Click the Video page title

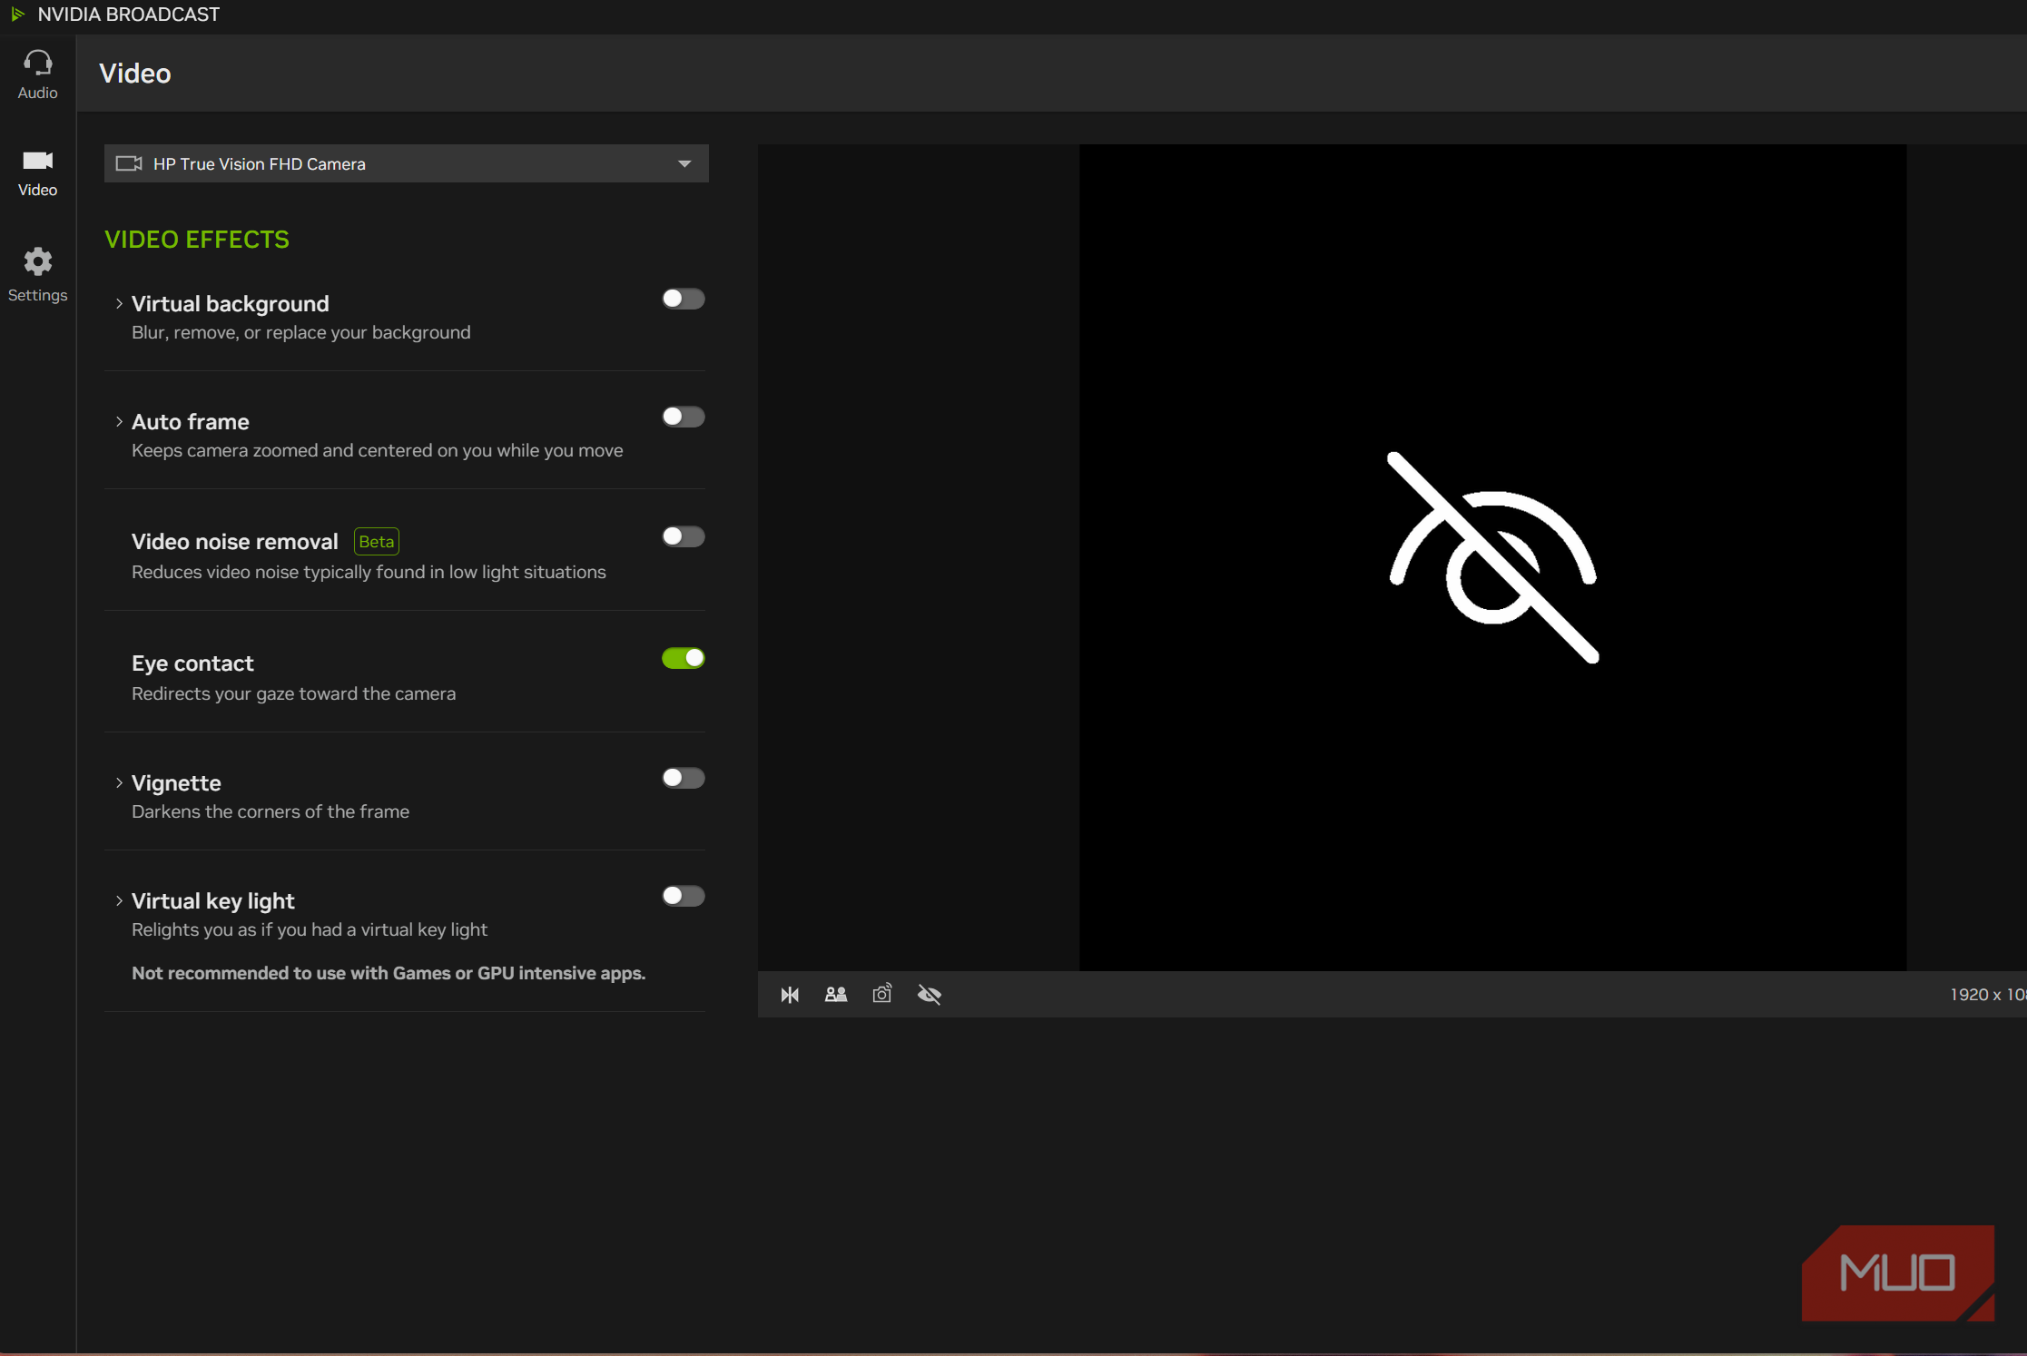coord(135,74)
